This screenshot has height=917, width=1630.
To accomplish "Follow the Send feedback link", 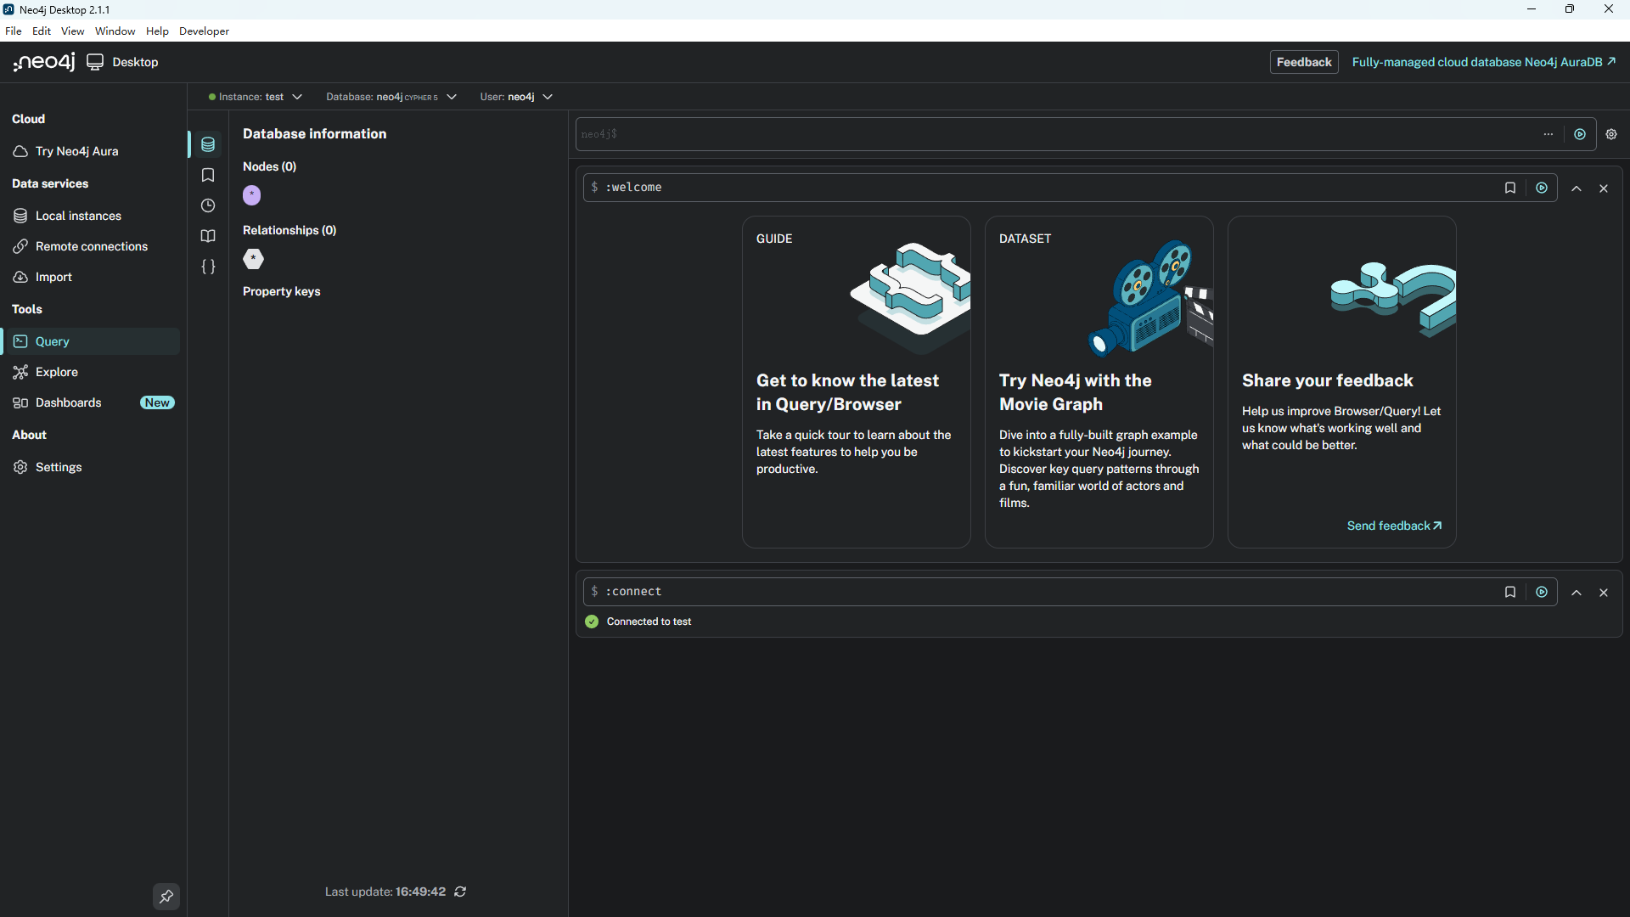I will [x=1393, y=526].
